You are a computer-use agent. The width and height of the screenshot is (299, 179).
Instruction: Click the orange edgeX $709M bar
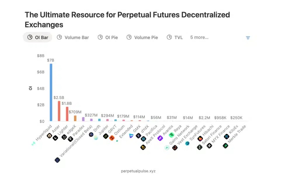pos(75,118)
